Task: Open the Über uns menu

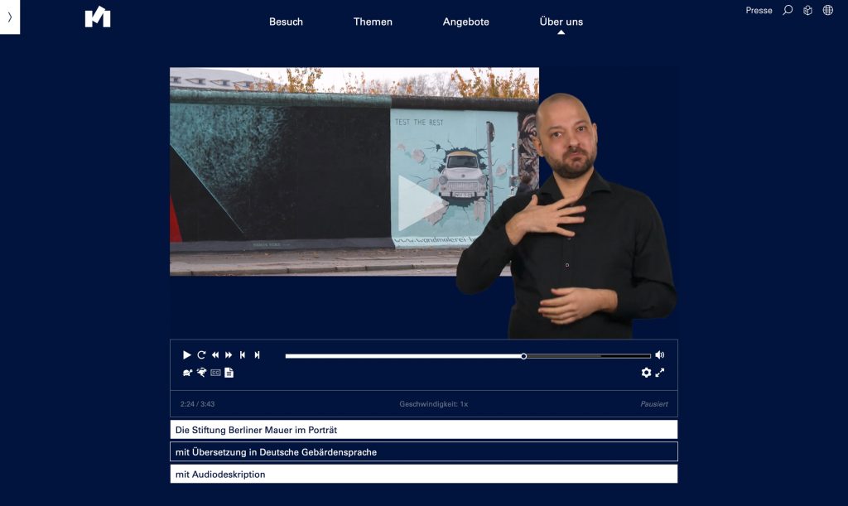Action: click(x=561, y=22)
